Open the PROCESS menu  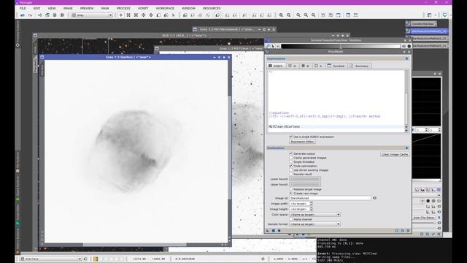coord(123,8)
